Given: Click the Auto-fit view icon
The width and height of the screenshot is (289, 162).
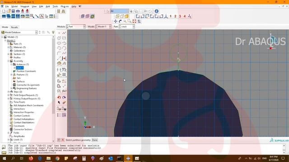Looking at the screenshot, I should point(135,21).
